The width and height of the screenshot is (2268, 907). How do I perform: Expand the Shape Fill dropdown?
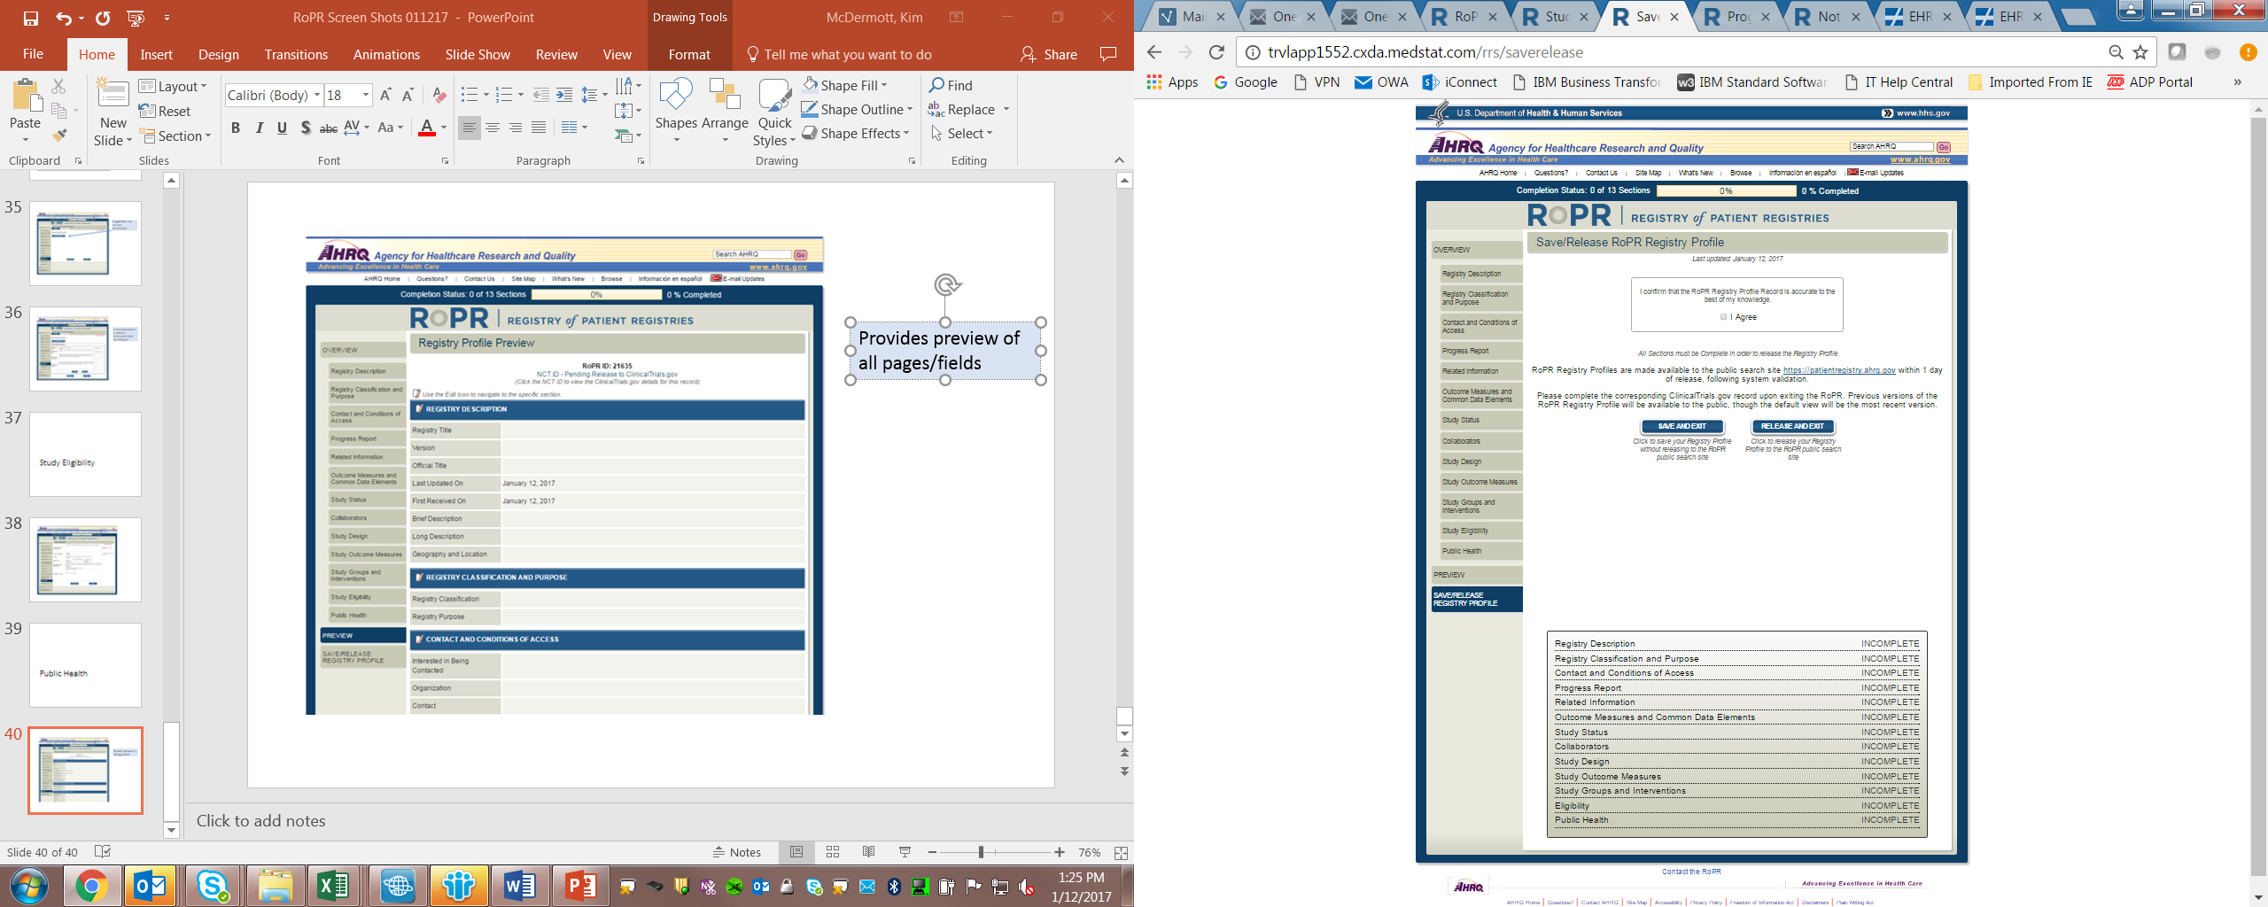pyautogui.click(x=884, y=86)
